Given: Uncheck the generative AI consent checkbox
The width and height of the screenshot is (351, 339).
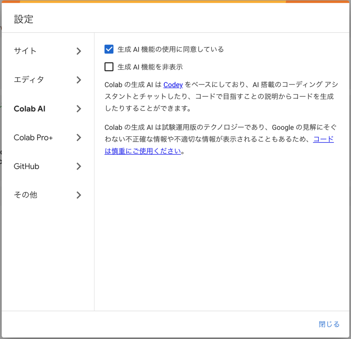Looking at the screenshot, I should (109, 49).
